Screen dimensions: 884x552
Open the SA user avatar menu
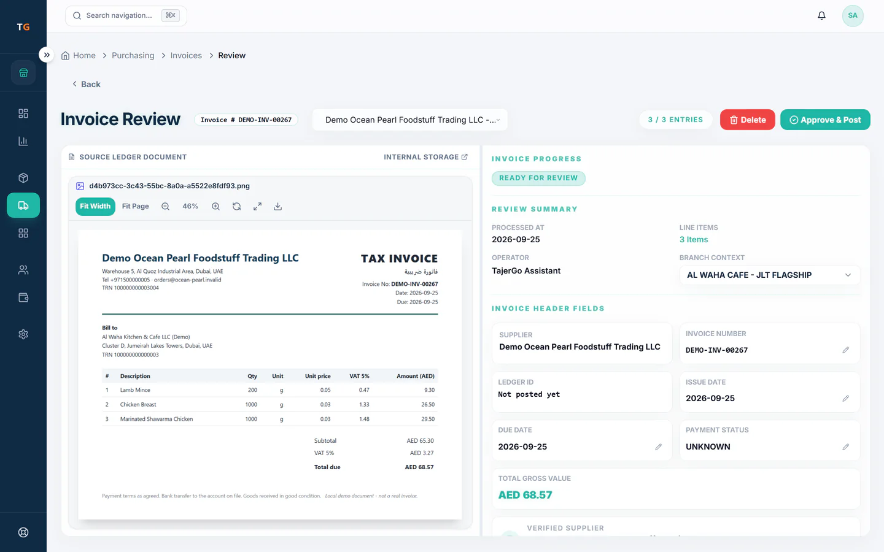(x=853, y=15)
